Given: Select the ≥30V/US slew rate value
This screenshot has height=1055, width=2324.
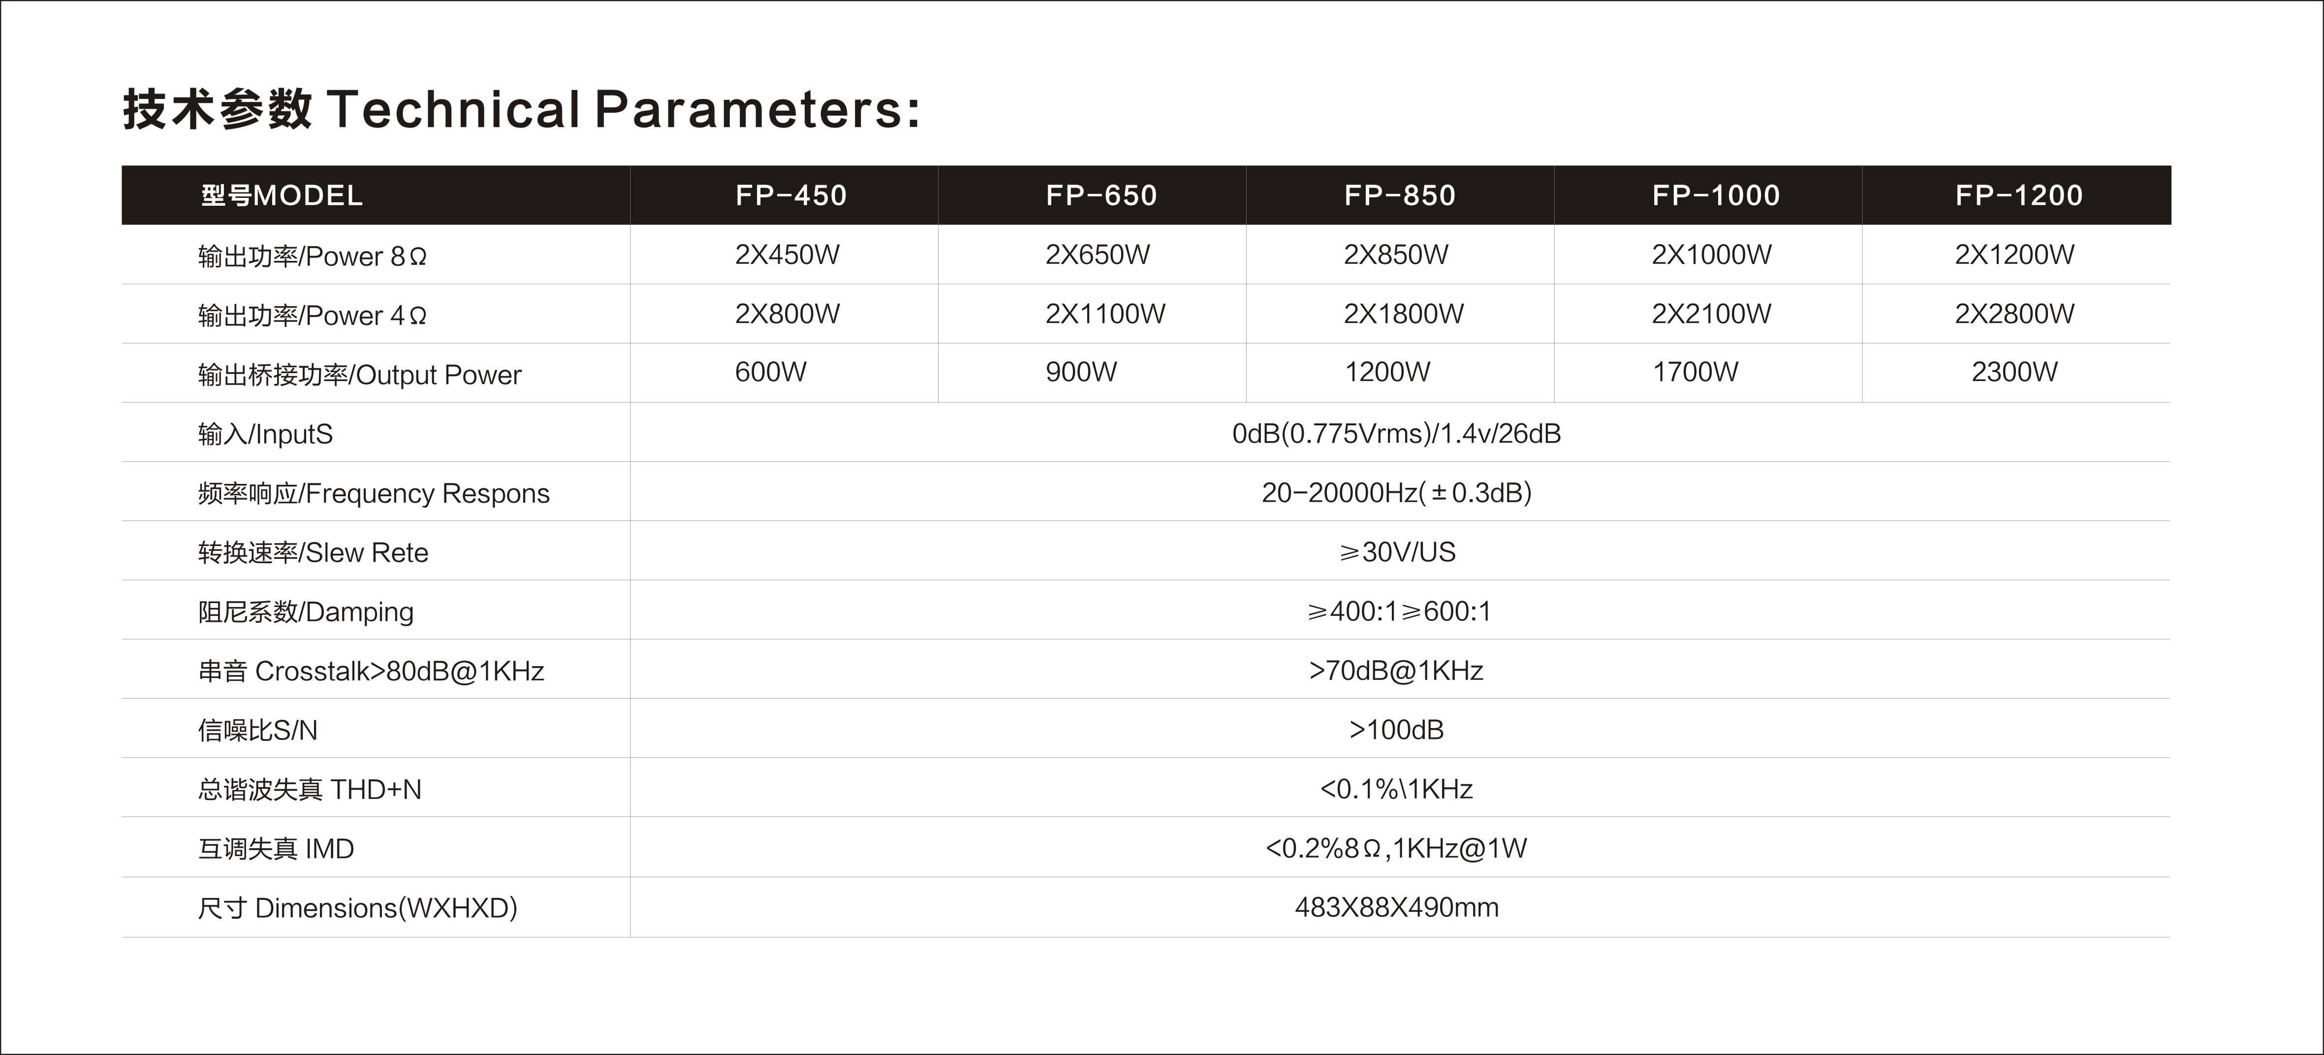Looking at the screenshot, I should pyautogui.click(x=1397, y=551).
